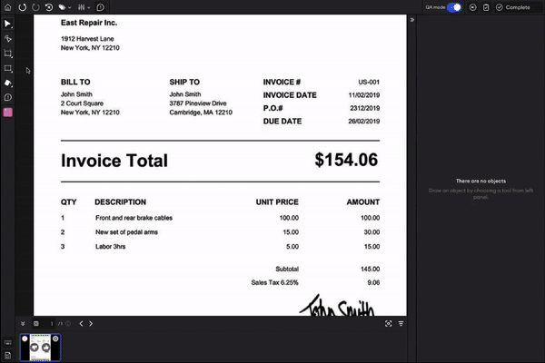Image resolution: width=545 pixels, height=363 pixels.
Task: Click the 'UNIT PRICE' column header
Action: click(277, 202)
